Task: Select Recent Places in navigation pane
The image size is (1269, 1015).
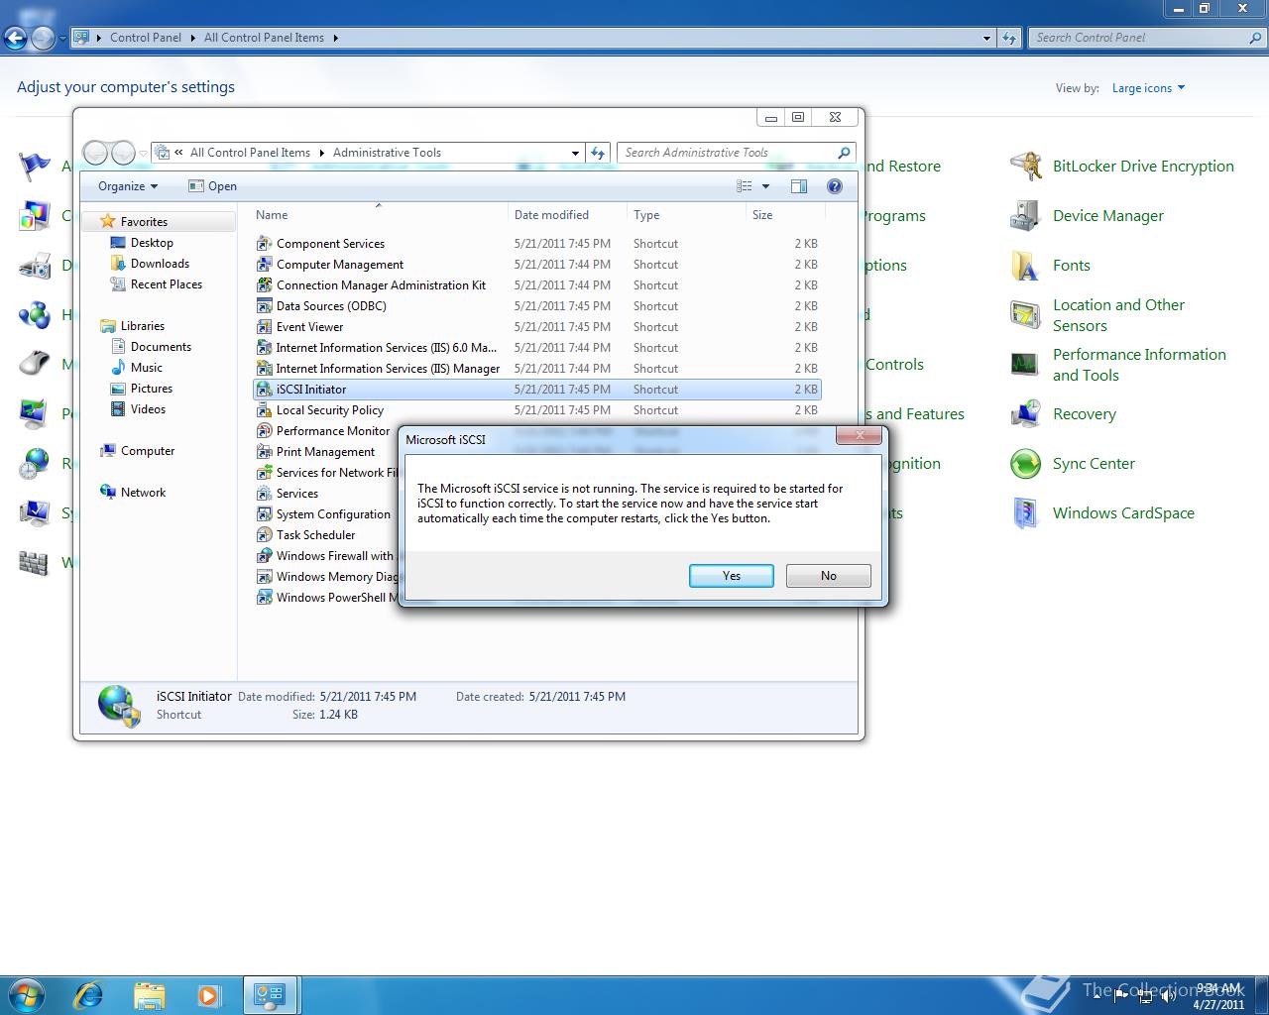Action: coord(166,284)
